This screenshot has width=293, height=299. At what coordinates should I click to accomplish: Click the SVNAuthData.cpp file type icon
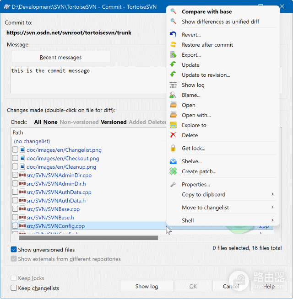click(22, 192)
